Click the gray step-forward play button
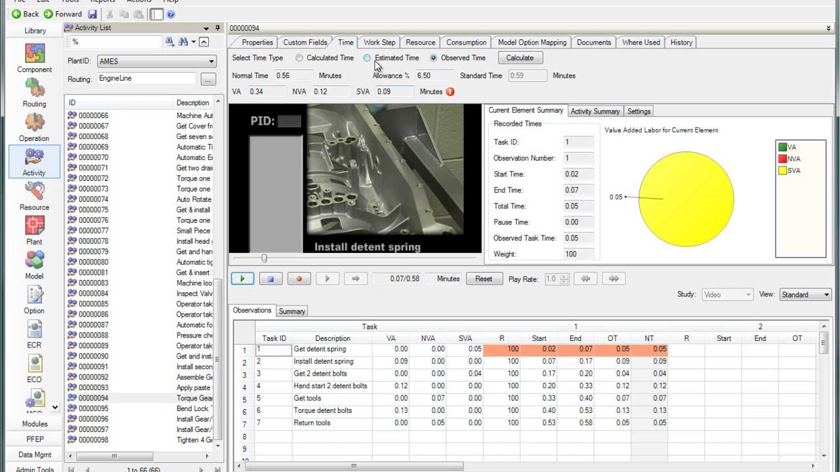The height and width of the screenshot is (472, 840). [327, 279]
